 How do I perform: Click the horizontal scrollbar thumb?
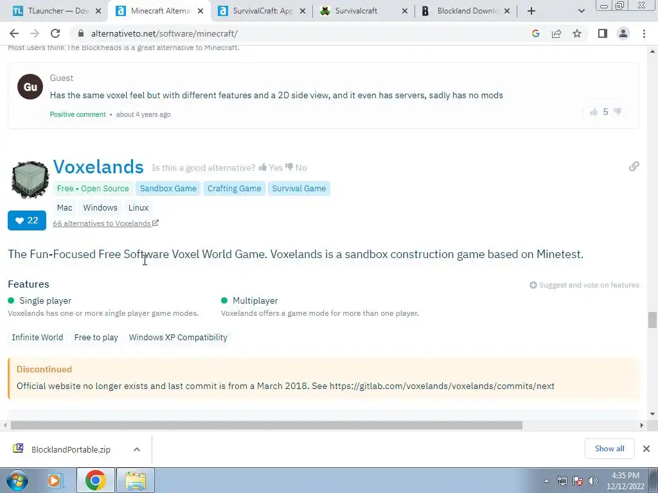click(x=267, y=425)
